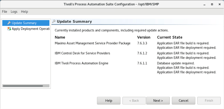Maximize the configuration window
This screenshot has height=109, width=224.
(x=212, y=4)
